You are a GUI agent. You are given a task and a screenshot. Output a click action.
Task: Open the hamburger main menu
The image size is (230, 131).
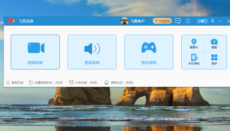(x=188, y=21)
